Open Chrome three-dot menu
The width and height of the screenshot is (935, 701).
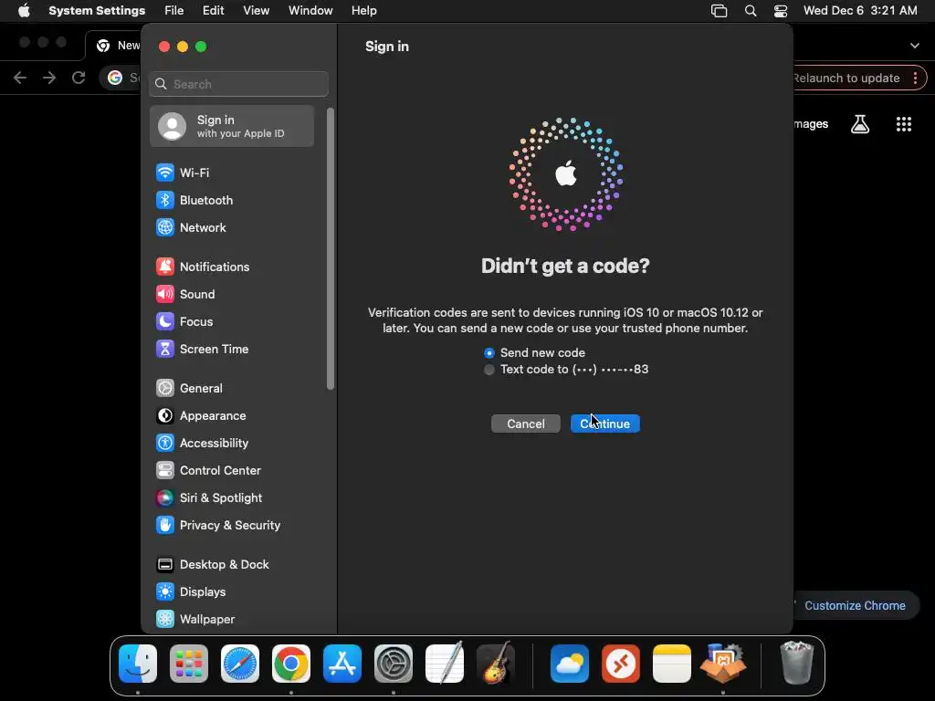pyautogui.click(x=915, y=78)
